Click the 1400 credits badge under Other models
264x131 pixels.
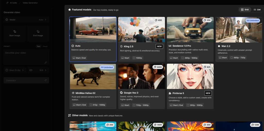pyautogui.click(x=158, y=125)
